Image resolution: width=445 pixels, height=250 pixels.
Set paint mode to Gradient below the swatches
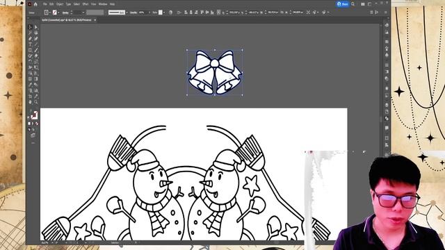(x=33, y=124)
